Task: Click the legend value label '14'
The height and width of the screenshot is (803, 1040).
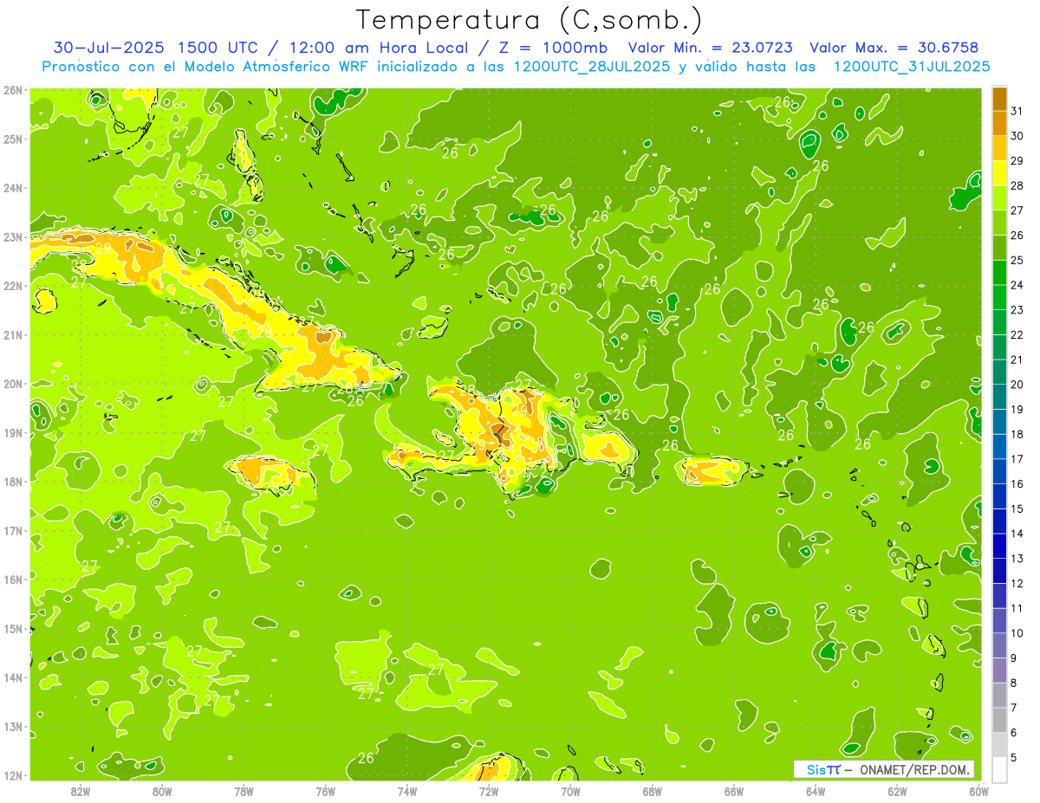Action: pos(1017,534)
